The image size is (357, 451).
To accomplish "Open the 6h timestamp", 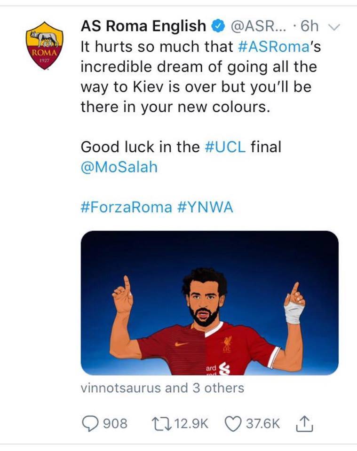I will click(309, 26).
